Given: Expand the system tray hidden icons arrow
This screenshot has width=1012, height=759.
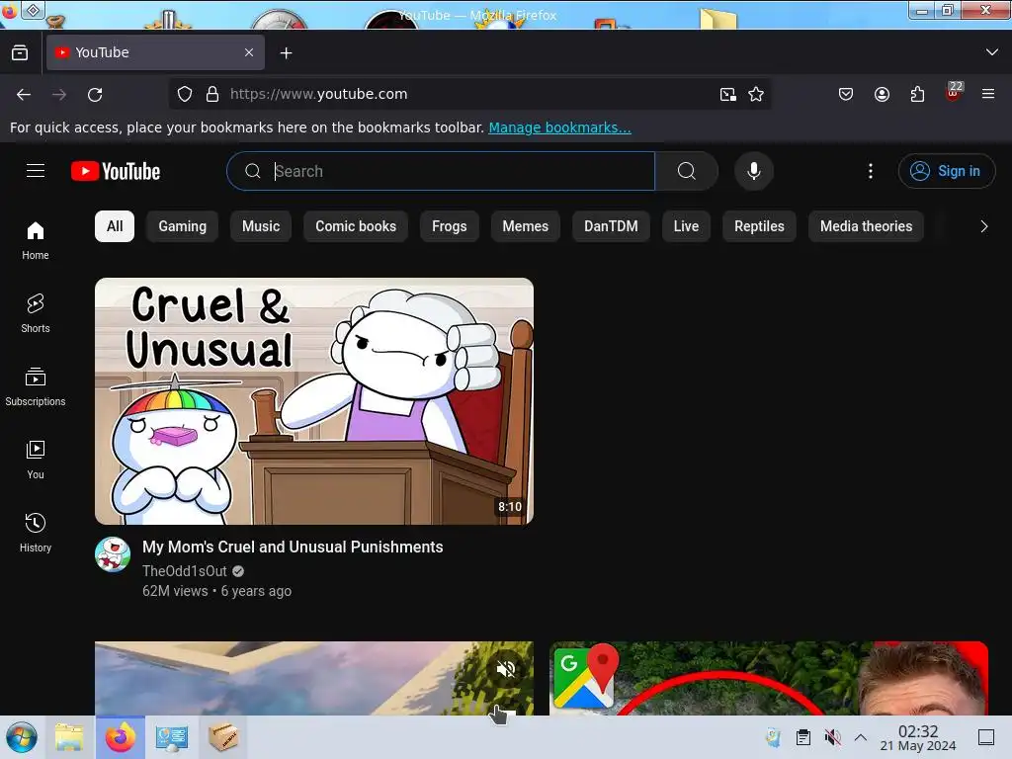Looking at the screenshot, I should [861, 737].
